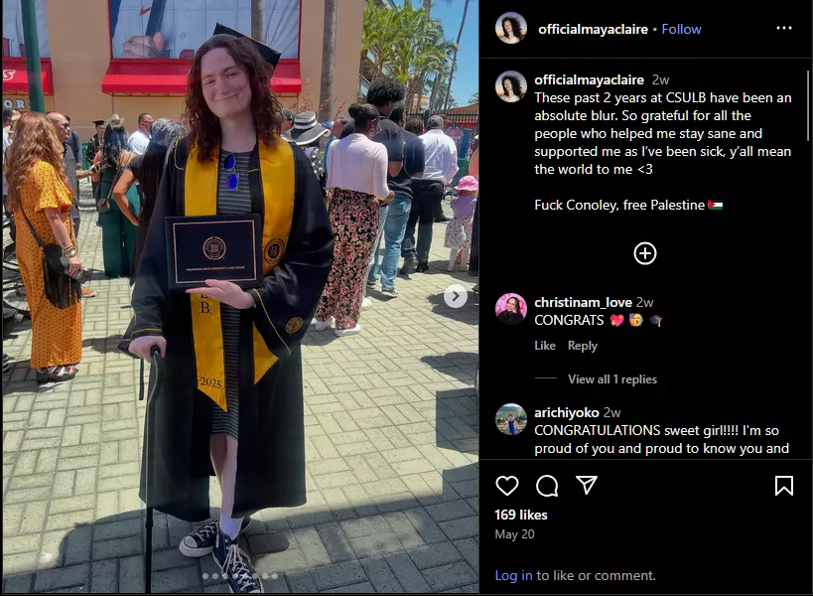Follow officialmayaclaire account
The image size is (813, 596).
coord(681,29)
